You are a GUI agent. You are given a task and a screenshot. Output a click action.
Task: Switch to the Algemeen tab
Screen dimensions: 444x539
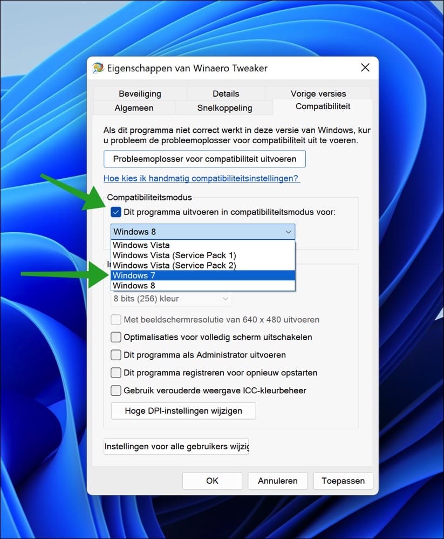[x=134, y=107]
